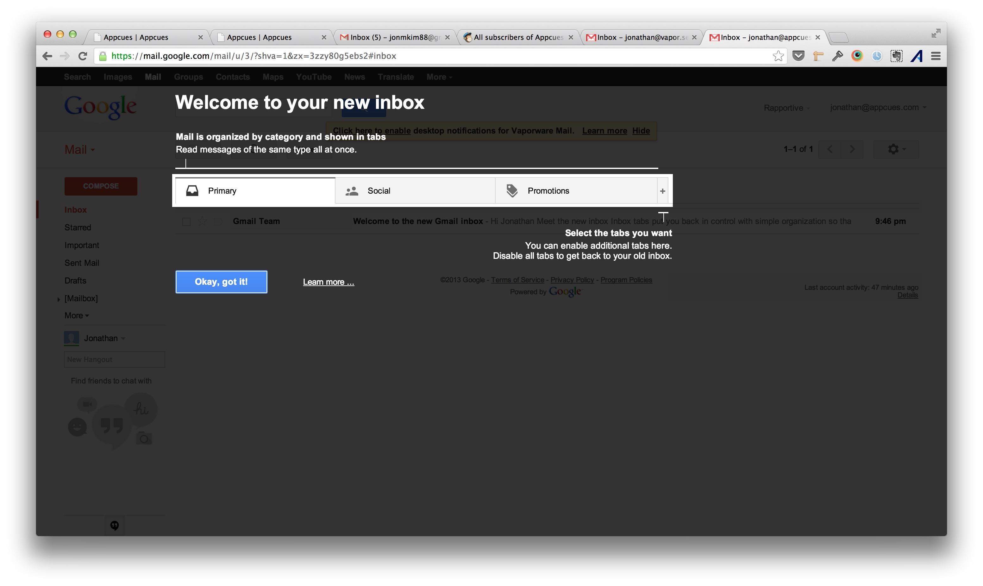The width and height of the screenshot is (983, 586).
Task: Toggle fullscreen with the window expand arrows
Action: point(936,34)
